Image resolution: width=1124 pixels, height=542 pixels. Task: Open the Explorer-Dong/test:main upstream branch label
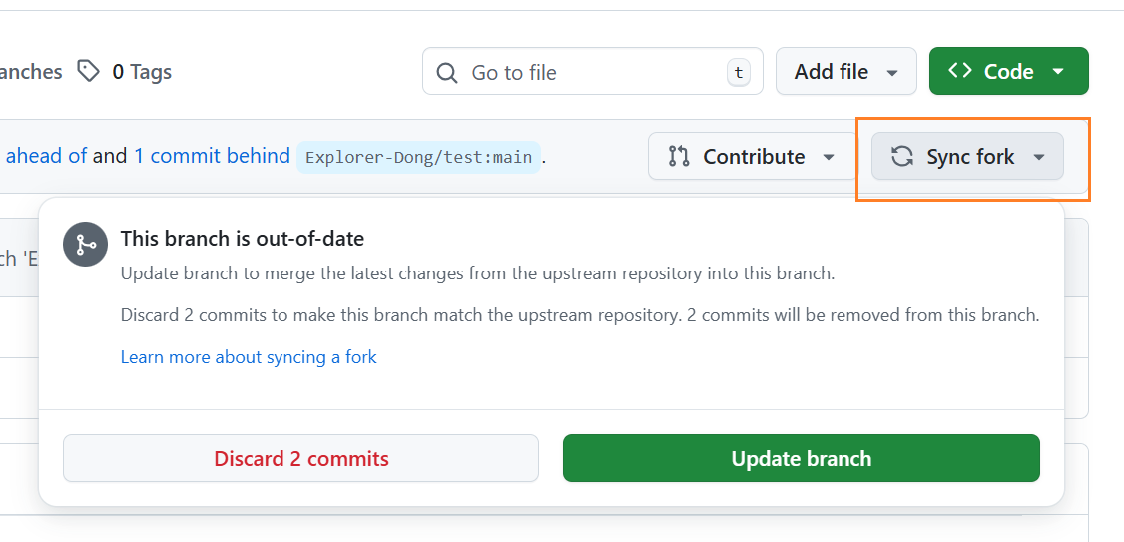(419, 157)
